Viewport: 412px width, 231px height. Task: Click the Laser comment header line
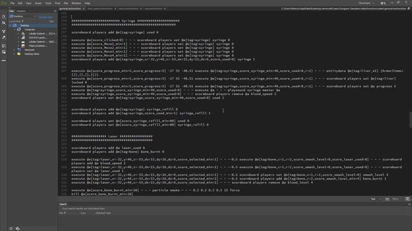[x=112, y=136]
